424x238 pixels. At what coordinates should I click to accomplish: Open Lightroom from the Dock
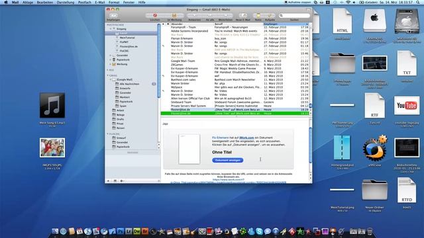click(x=129, y=231)
